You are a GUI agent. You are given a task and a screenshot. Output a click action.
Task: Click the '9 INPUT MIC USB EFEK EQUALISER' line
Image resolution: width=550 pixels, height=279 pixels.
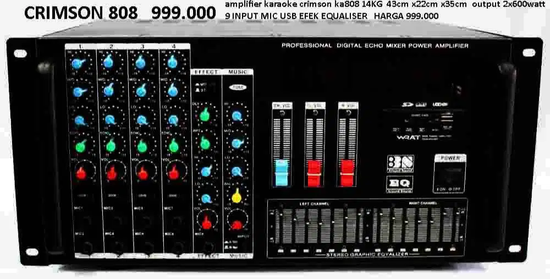coord(296,16)
